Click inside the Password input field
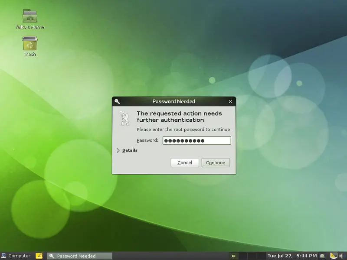347x260 pixels. (197, 140)
